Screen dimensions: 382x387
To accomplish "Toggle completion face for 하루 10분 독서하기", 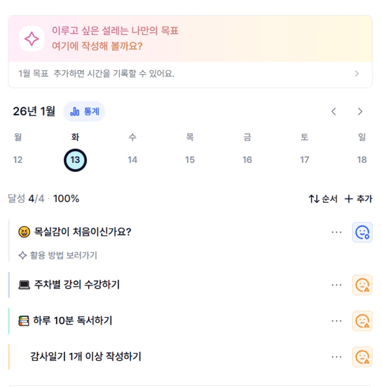I will [362, 321].
